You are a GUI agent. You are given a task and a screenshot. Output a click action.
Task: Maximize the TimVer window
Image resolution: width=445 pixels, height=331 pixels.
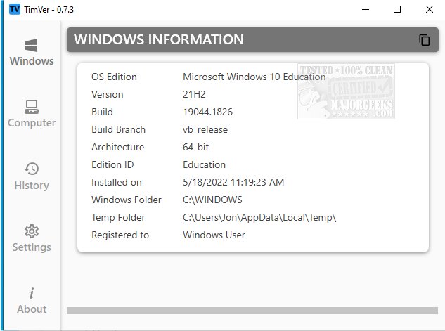coord(397,9)
